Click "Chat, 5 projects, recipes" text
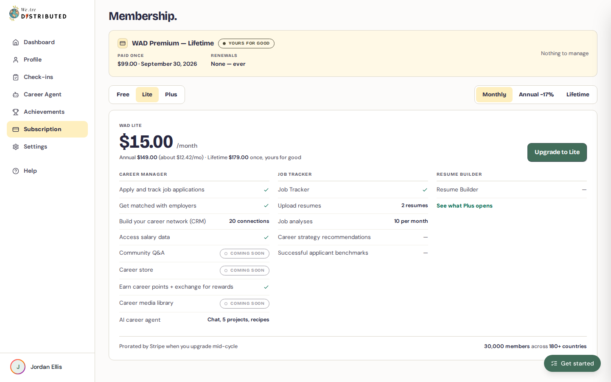 click(238, 320)
